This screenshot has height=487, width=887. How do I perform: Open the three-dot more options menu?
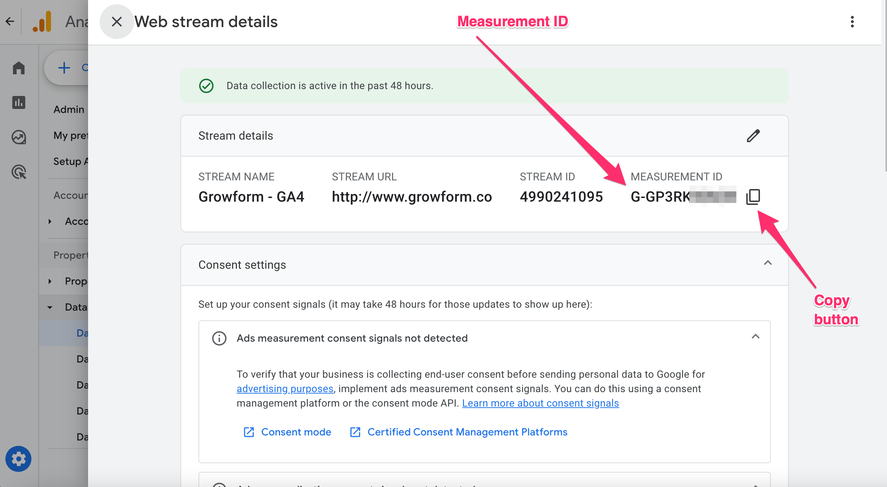pyautogui.click(x=852, y=22)
